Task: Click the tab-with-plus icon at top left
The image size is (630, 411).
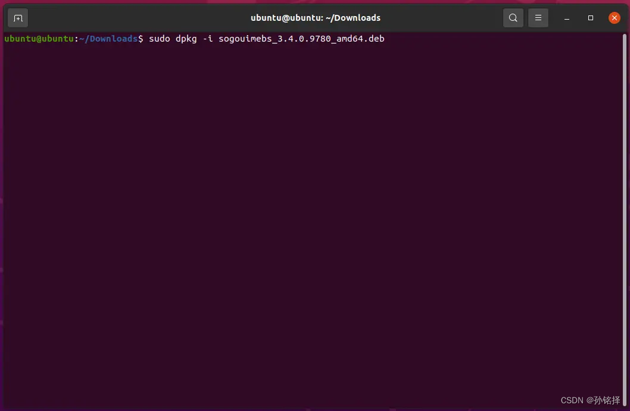Action: (17, 17)
